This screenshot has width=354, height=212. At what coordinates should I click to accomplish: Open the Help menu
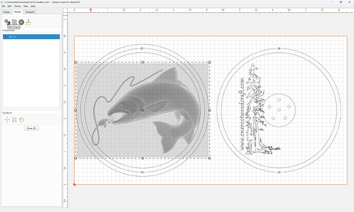pyautogui.click(x=33, y=6)
